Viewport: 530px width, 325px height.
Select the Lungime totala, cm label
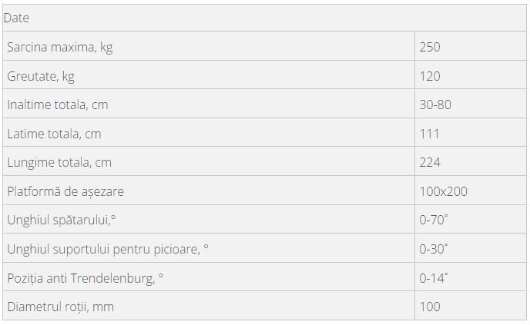pos(59,163)
